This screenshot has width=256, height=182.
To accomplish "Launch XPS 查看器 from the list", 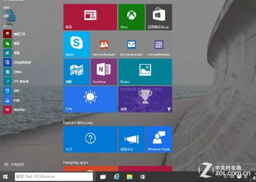I will 16,81.
